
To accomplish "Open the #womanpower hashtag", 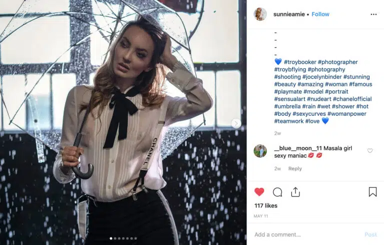I will click(x=347, y=114).
